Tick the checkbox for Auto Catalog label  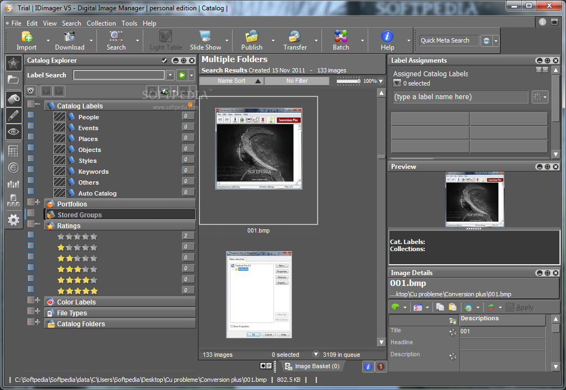31,191
